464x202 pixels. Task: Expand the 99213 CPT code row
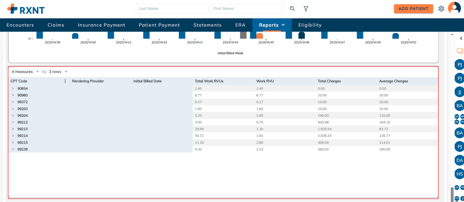13,129
